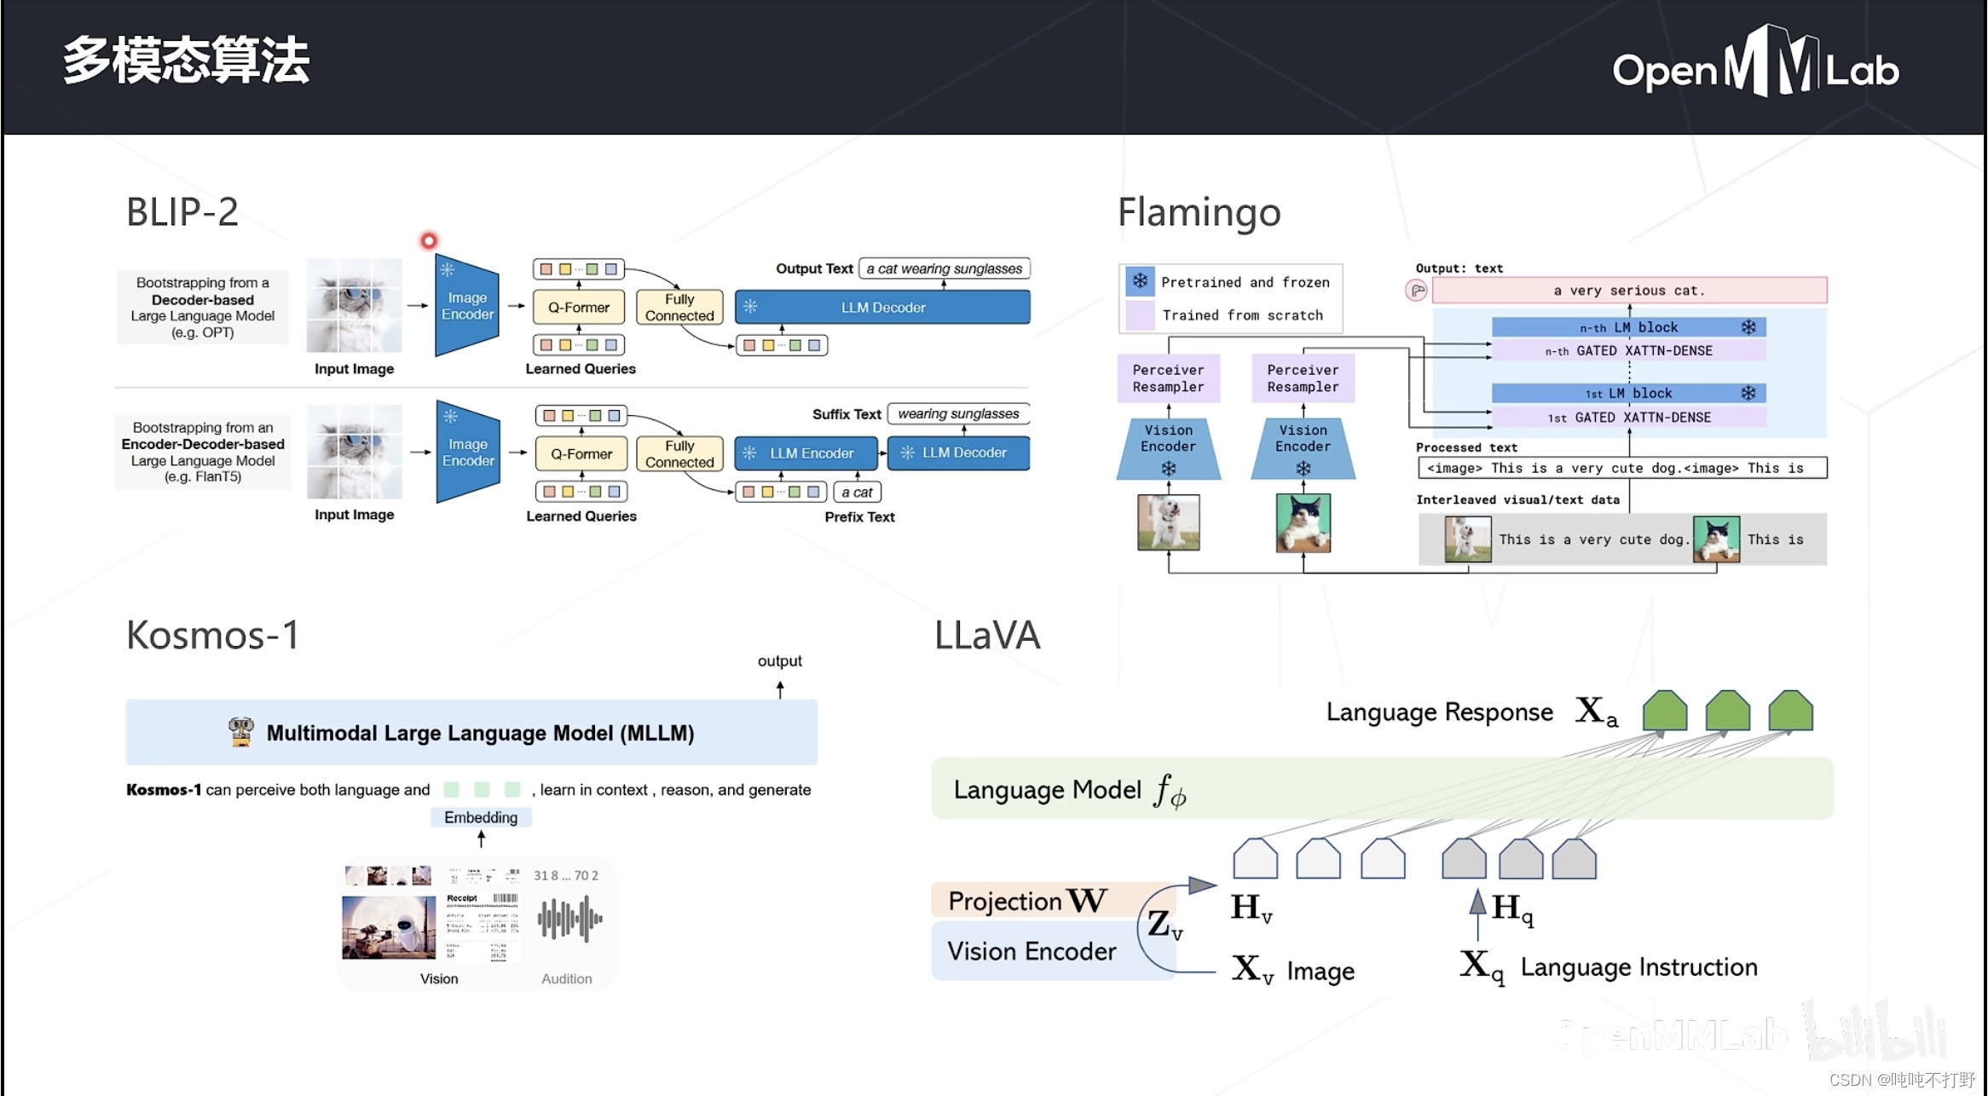
Task: Click the snowflake inside the LLM Encoder box
Action: [749, 453]
